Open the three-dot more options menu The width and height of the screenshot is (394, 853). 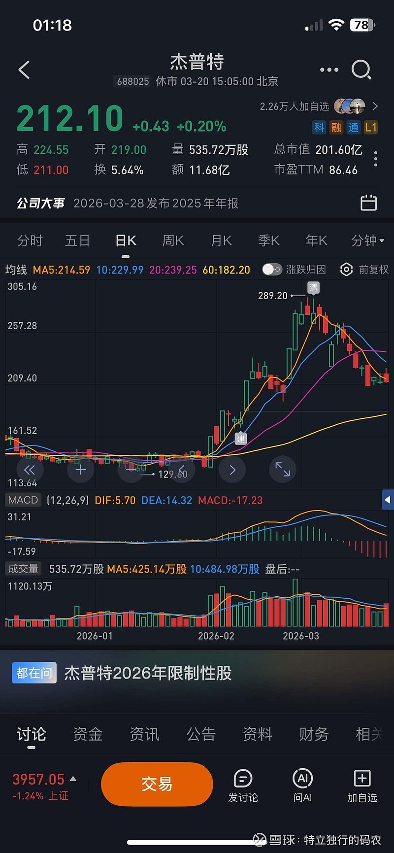[329, 70]
